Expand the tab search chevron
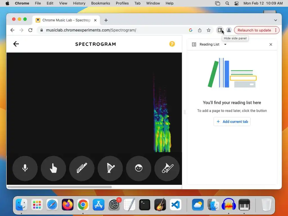The height and width of the screenshot is (216, 288). [x=276, y=20]
